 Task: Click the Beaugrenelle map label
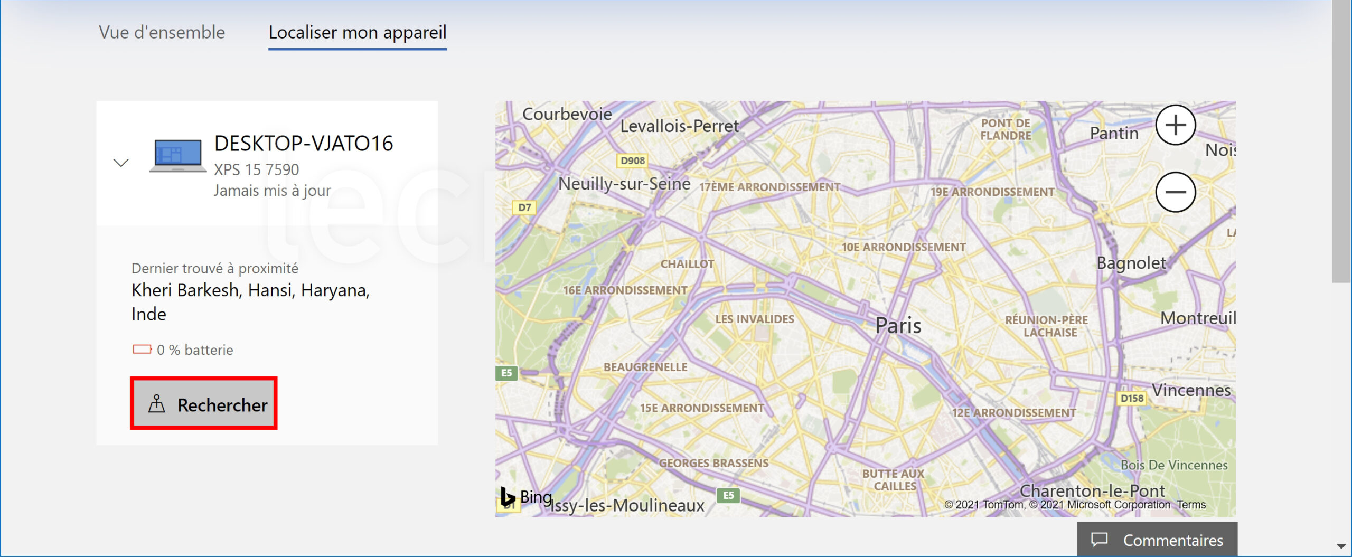[645, 367]
